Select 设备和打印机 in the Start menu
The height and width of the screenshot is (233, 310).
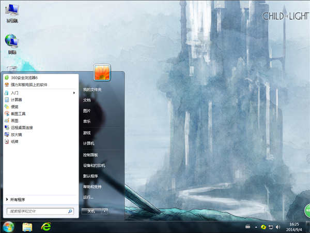(x=94, y=166)
